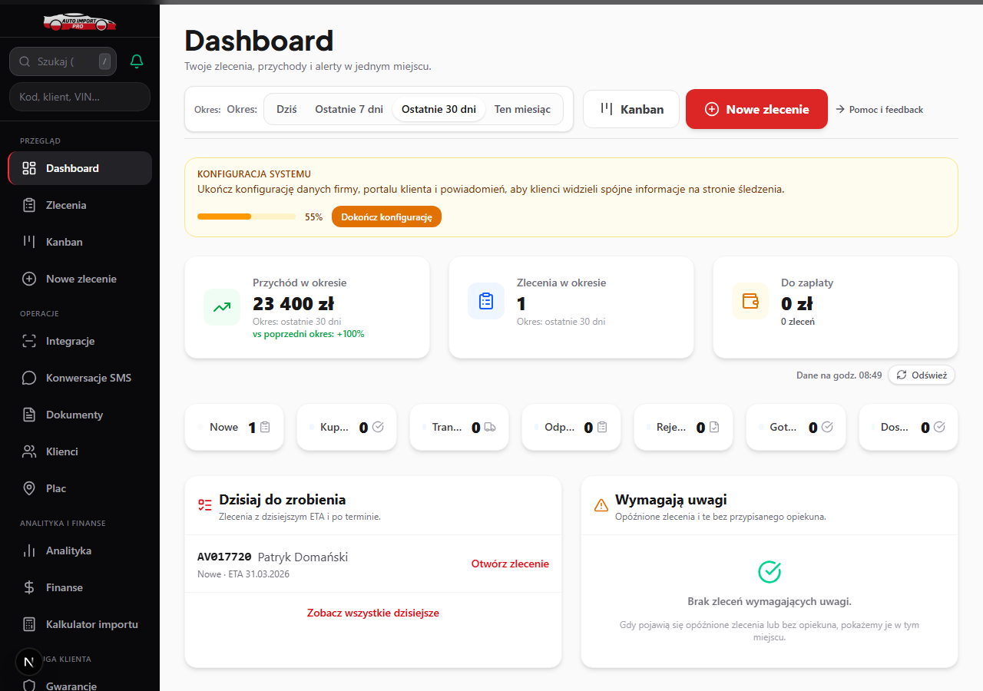Click the Integracje icon in the sidebar
This screenshot has height=691, width=983.
pos(30,341)
